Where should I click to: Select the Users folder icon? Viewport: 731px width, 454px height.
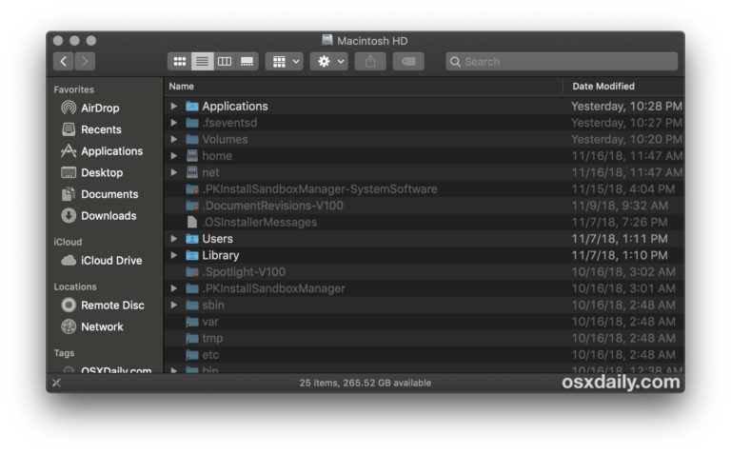tap(192, 239)
